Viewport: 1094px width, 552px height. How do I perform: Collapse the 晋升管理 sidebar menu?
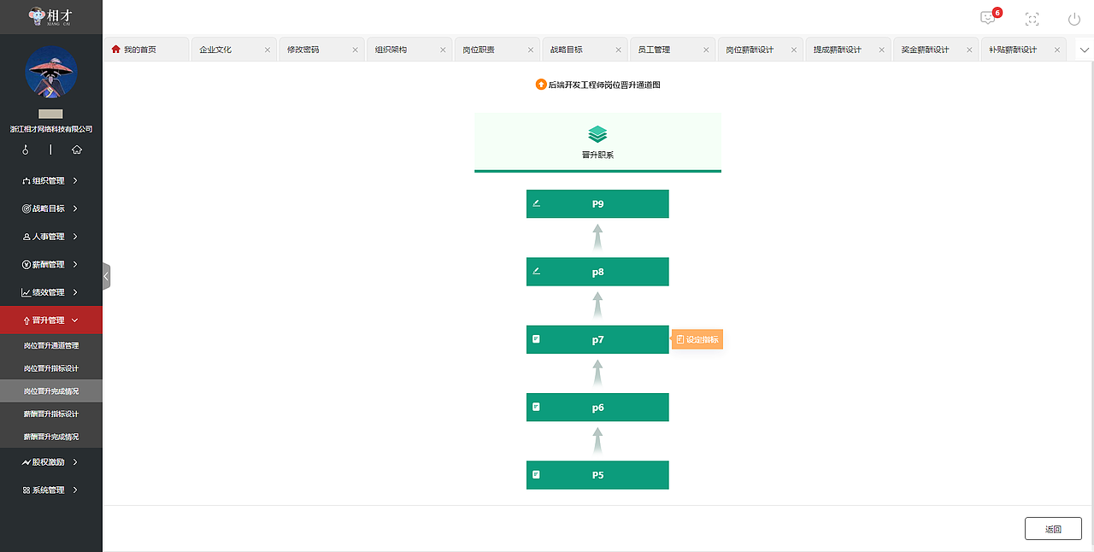tap(51, 320)
